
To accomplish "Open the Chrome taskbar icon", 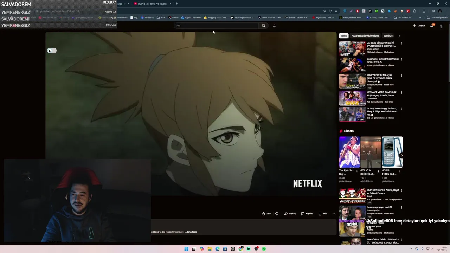I will click(240, 249).
